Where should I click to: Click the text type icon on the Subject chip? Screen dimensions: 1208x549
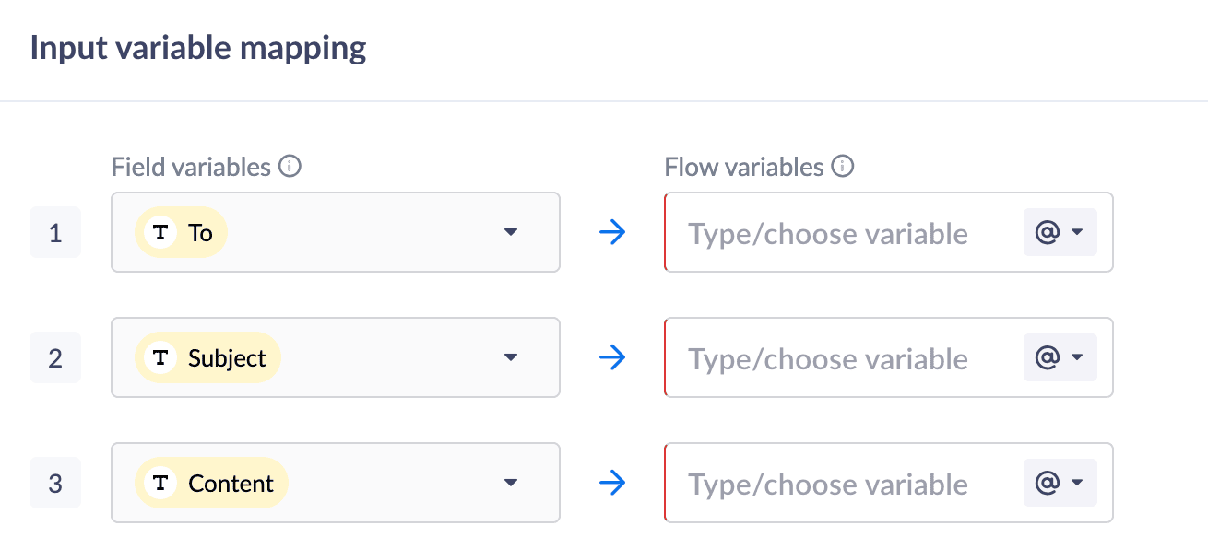[x=161, y=357]
